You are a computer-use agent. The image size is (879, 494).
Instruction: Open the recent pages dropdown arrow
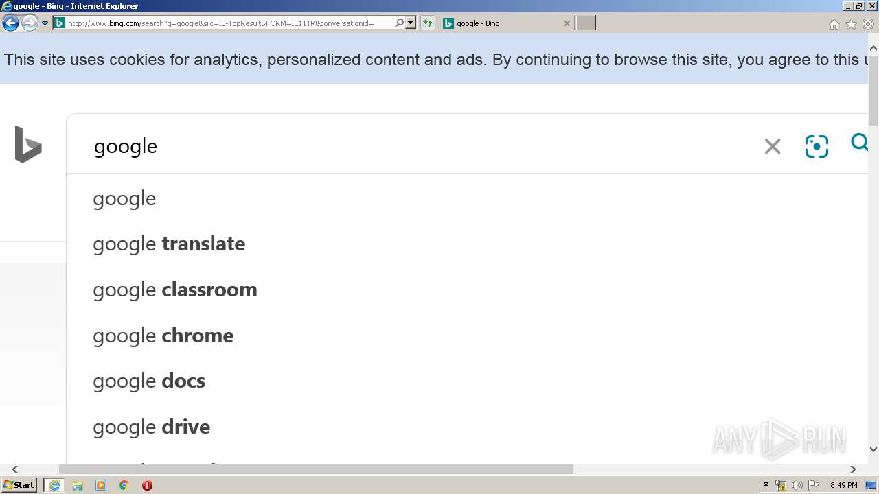45,23
